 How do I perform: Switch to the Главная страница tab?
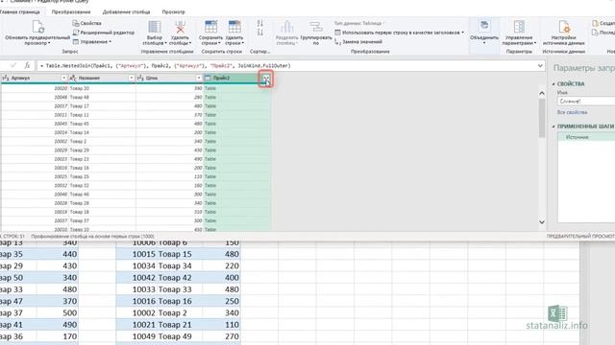20,11
